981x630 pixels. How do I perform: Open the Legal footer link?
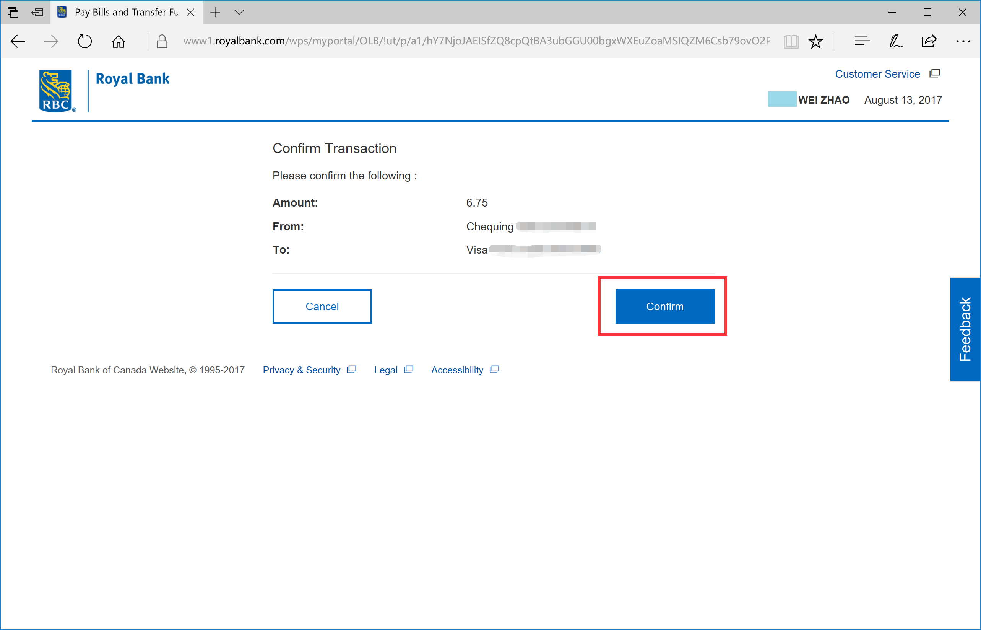pos(385,370)
